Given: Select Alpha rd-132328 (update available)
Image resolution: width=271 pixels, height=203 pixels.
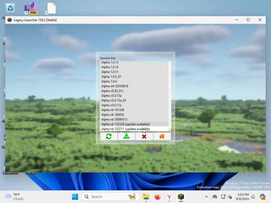Looking at the screenshot, I should pos(134,124).
